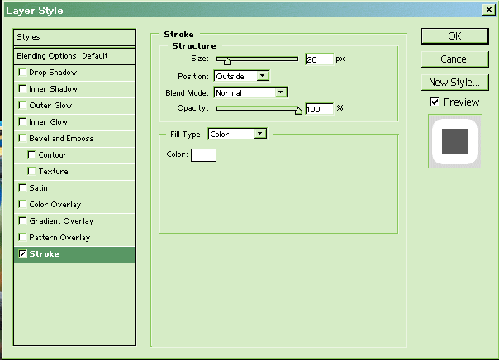The height and width of the screenshot is (360, 499).
Task: Enable the Drop Shadow checkbox
Action: click(x=22, y=73)
